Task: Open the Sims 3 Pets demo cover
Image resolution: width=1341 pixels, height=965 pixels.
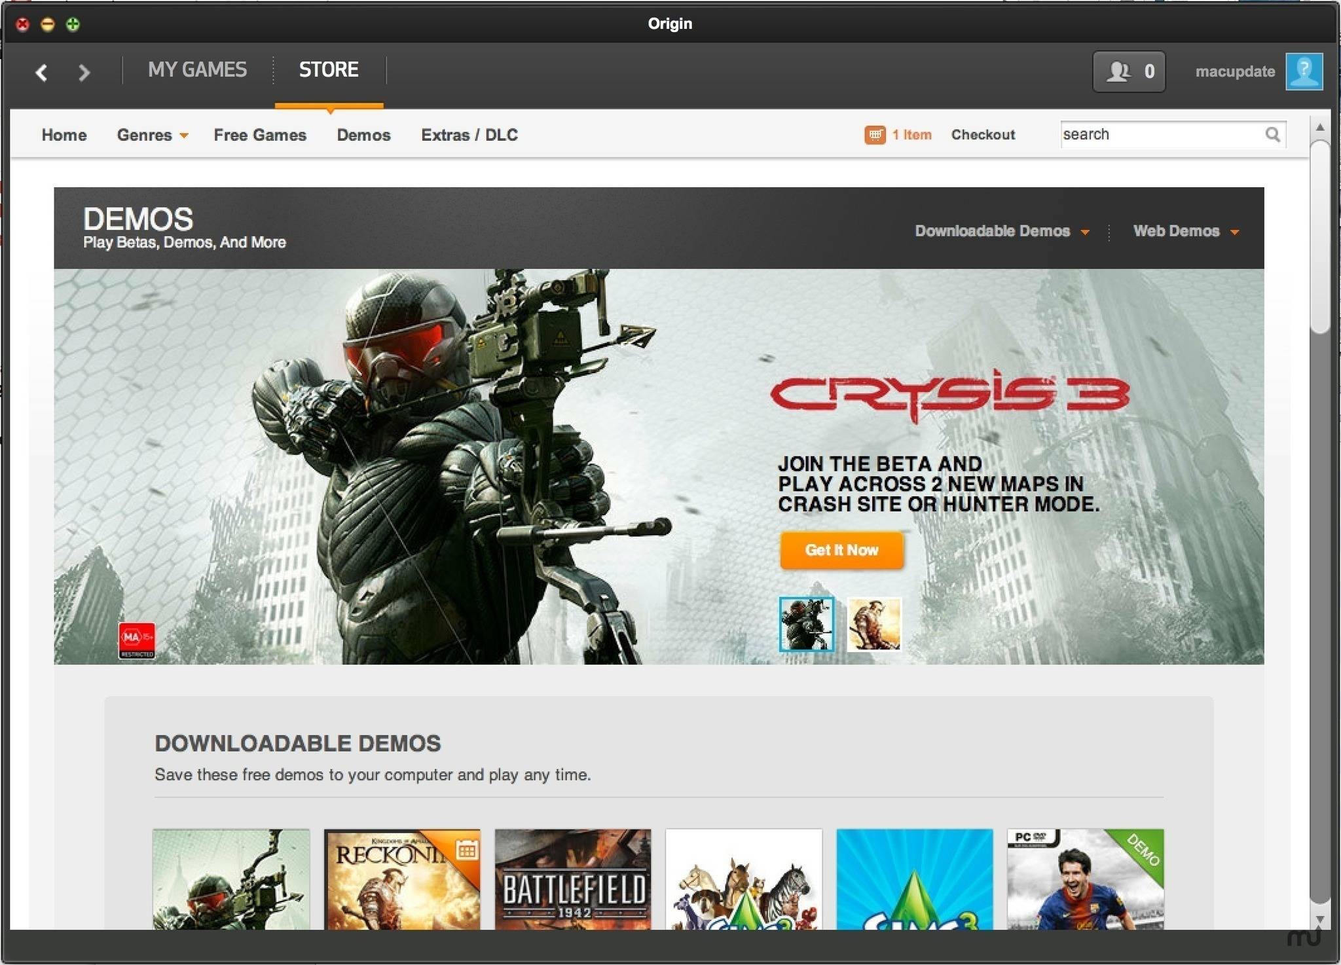Action: [744, 879]
